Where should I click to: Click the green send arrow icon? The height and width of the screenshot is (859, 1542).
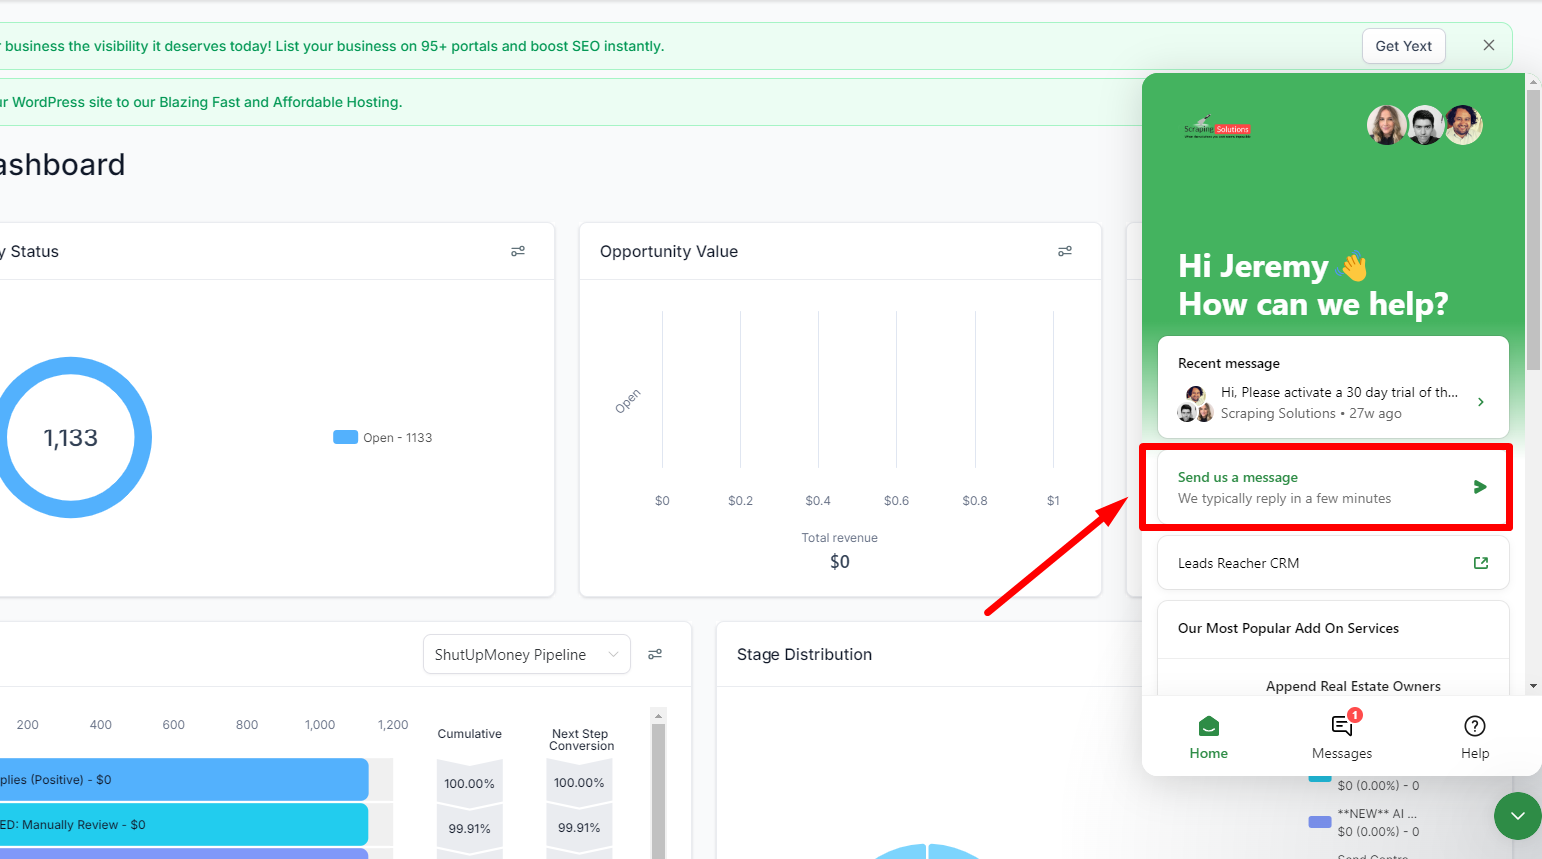[1480, 487]
